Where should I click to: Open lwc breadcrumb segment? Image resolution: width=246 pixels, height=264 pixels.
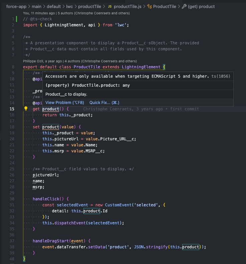click(69, 7)
